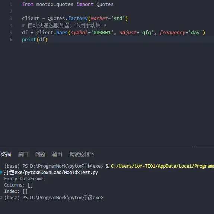Click the 'std' string literal
214x214 pixels.
click(118, 19)
